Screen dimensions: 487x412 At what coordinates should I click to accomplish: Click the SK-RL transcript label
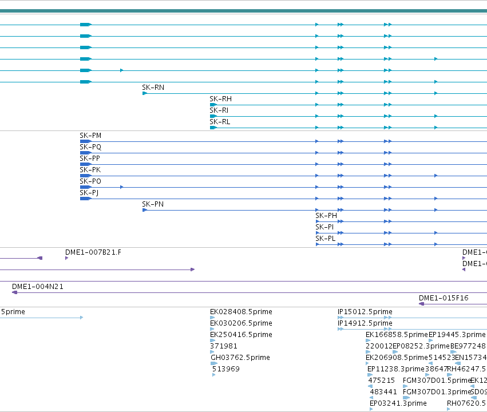point(220,122)
